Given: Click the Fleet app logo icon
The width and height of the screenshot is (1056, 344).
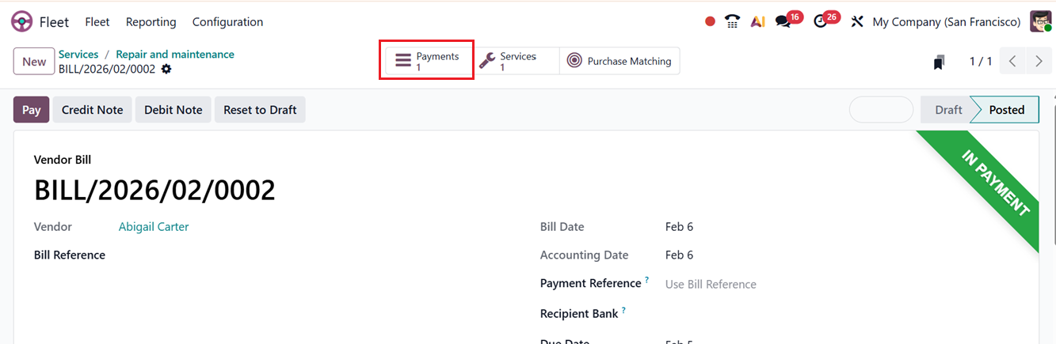Looking at the screenshot, I should click(x=21, y=21).
